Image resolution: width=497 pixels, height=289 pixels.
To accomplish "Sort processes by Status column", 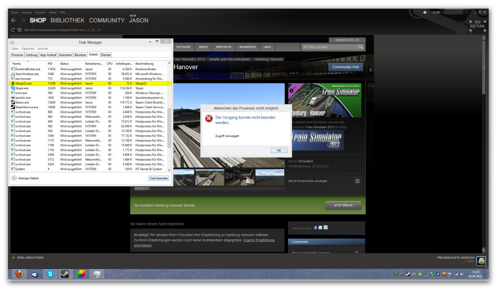I will point(71,63).
